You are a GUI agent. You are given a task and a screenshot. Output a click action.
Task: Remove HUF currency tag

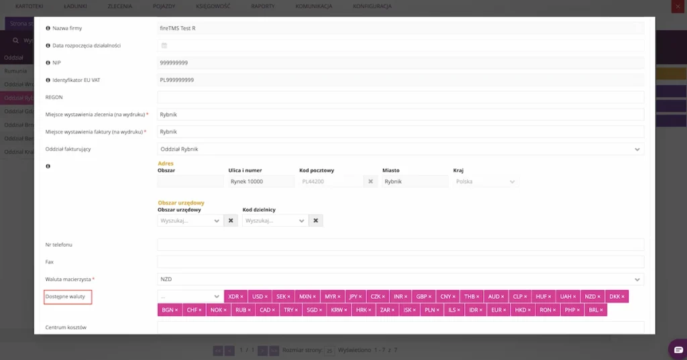(x=549, y=297)
